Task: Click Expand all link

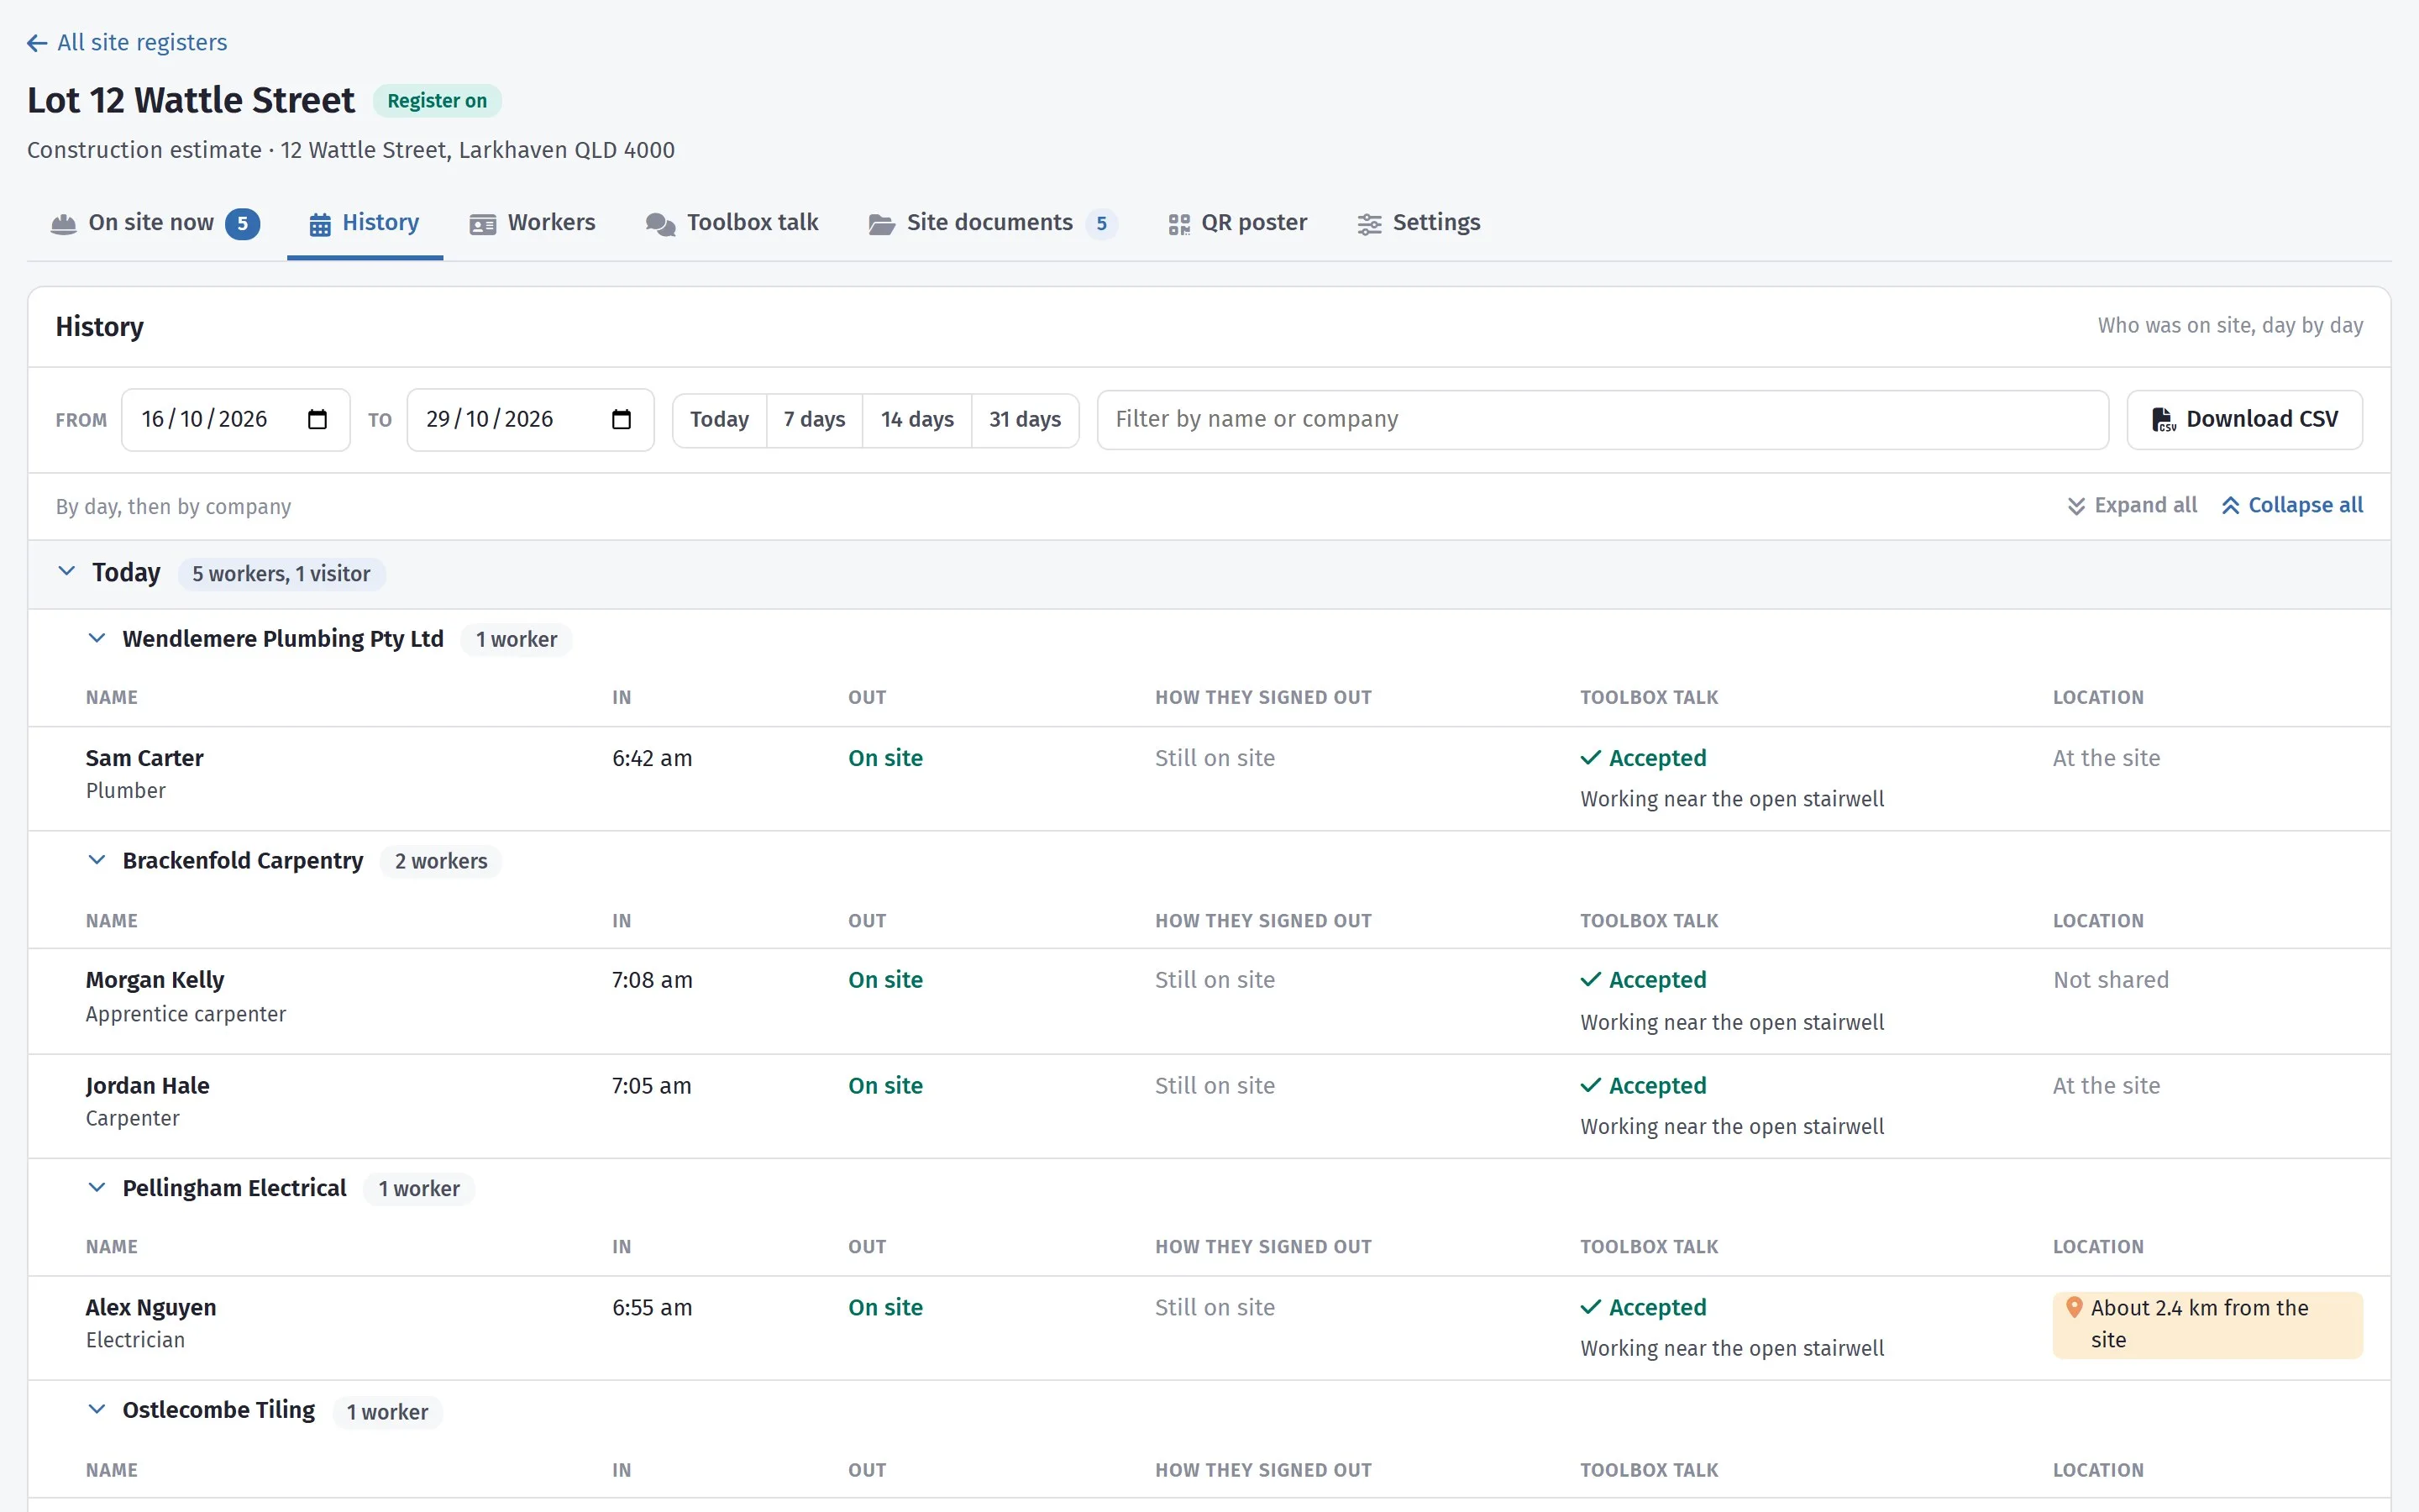Action: point(2132,506)
